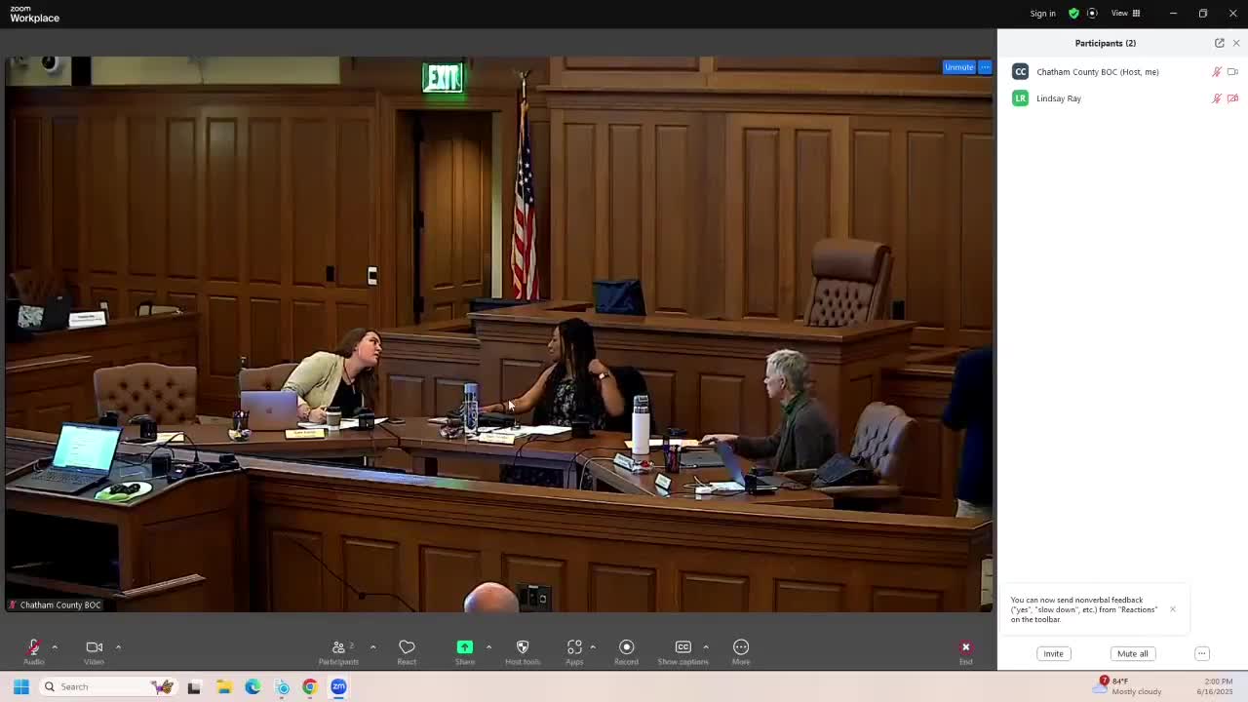This screenshot has height=702, width=1248.
Task: Start recording with the Record button
Action: click(626, 651)
